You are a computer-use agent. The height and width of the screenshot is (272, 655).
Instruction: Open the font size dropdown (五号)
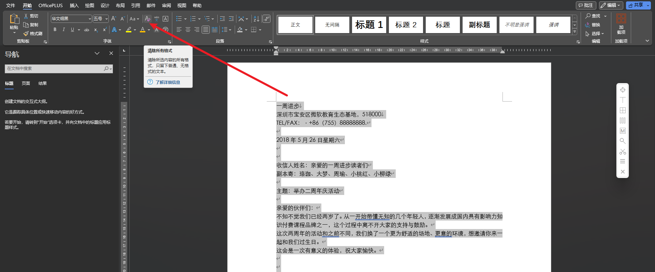107,19
